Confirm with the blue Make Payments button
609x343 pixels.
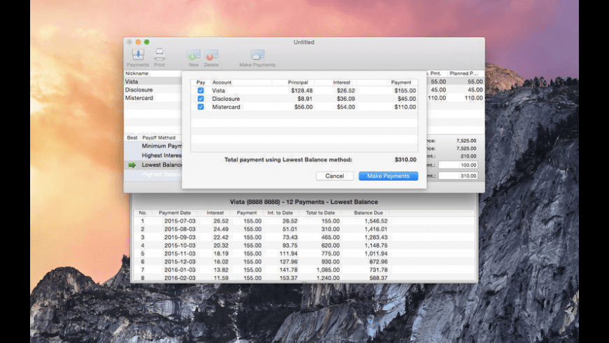click(388, 176)
